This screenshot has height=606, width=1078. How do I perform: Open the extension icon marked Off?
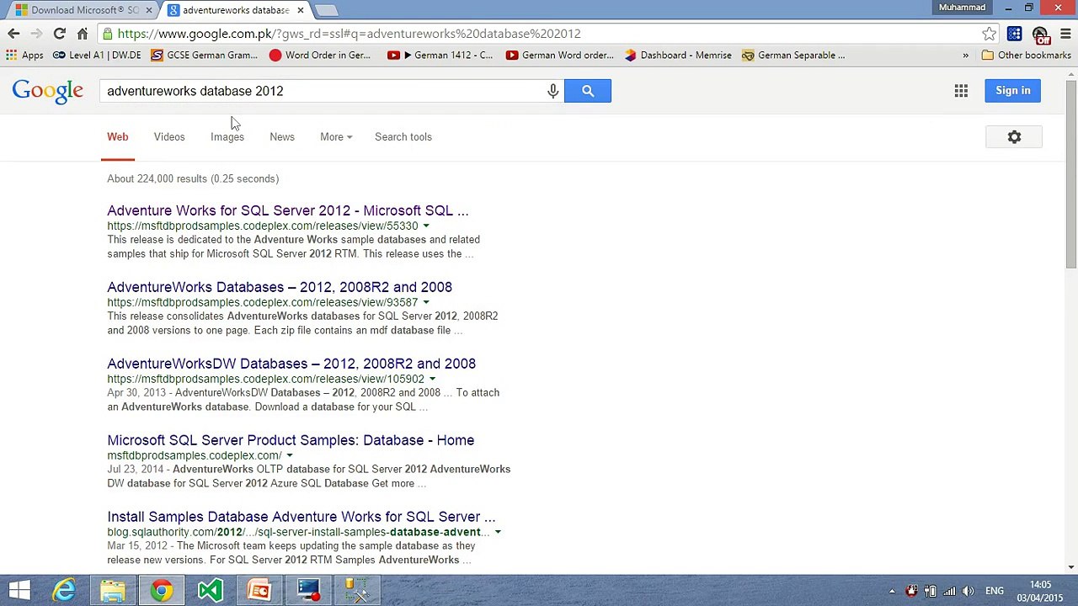pos(1040,35)
